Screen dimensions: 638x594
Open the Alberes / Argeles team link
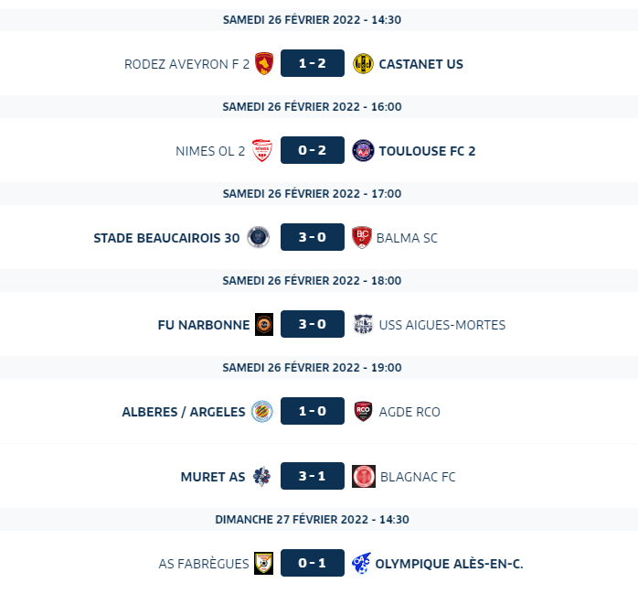click(184, 412)
